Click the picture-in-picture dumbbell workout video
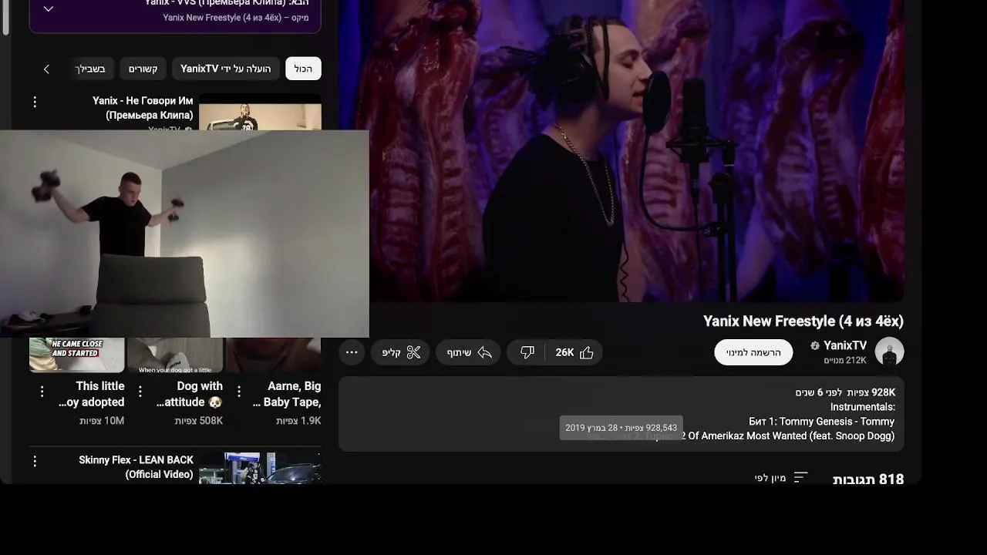987x555 pixels. [184, 234]
